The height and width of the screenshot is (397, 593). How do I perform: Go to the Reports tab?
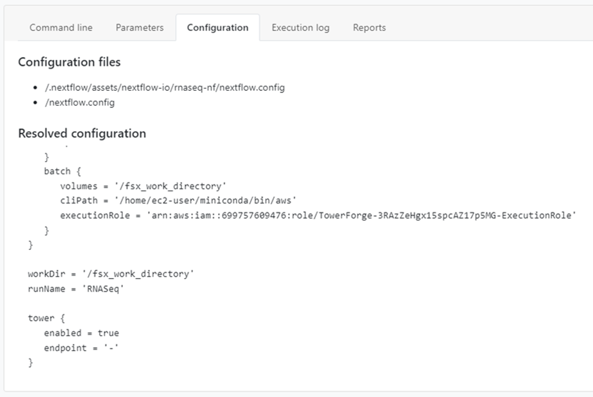click(x=369, y=28)
